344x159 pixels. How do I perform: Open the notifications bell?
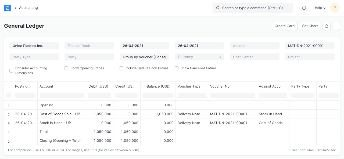pyautogui.click(x=304, y=8)
